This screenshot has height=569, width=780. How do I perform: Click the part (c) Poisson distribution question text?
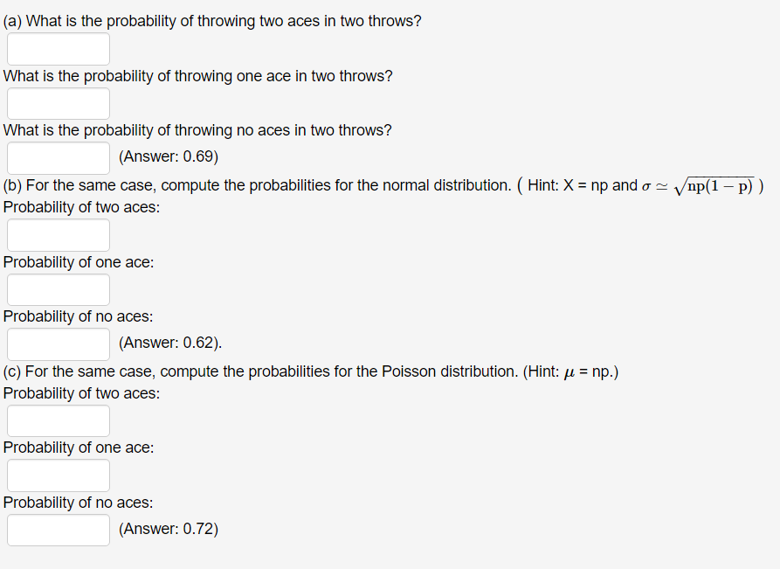pyautogui.click(x=262, y=371)
